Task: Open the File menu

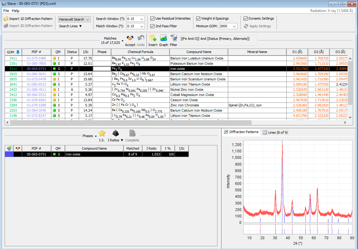Action: [x=6, y=10]
